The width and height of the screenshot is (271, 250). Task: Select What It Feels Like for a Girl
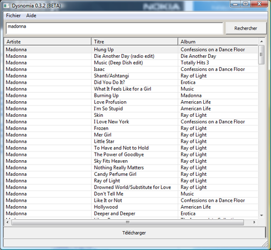click(x=122, y=89)
